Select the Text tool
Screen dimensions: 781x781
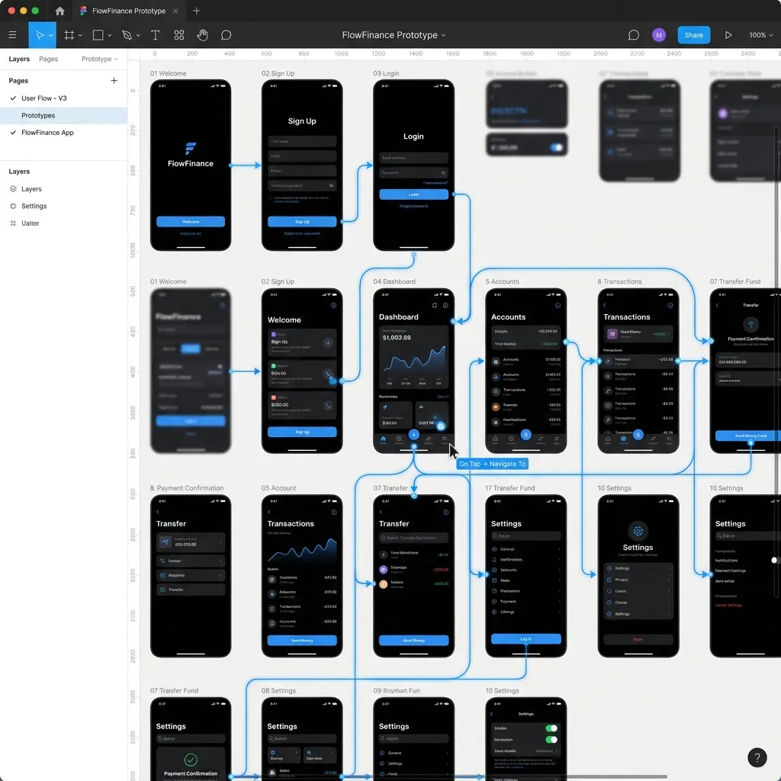coord(156,35)
